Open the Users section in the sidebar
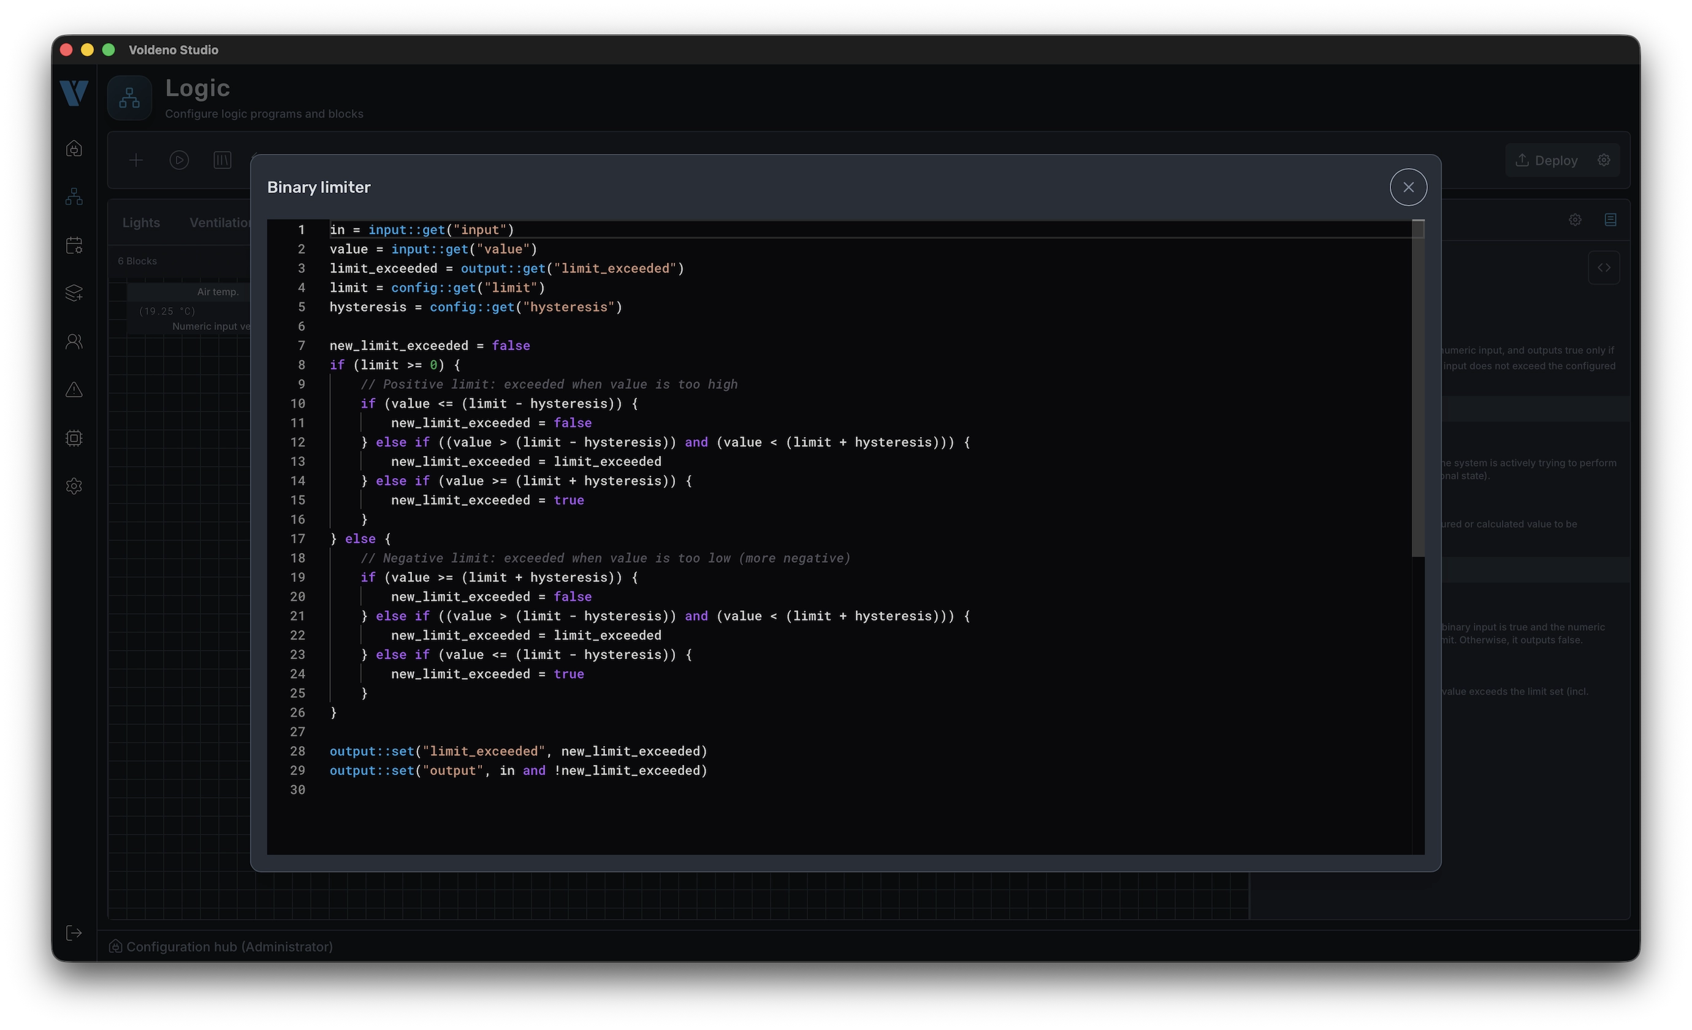Viewport: 1692px width, 1030px height. click(x=74, y=341)
